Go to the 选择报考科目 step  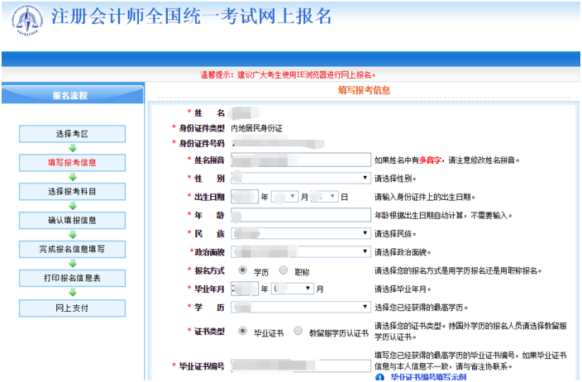point(73,192)
